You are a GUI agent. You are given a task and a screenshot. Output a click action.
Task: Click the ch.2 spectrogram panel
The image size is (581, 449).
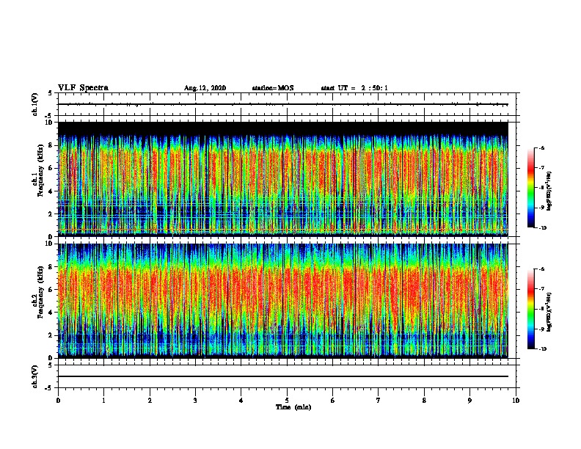tap(282, 301)
